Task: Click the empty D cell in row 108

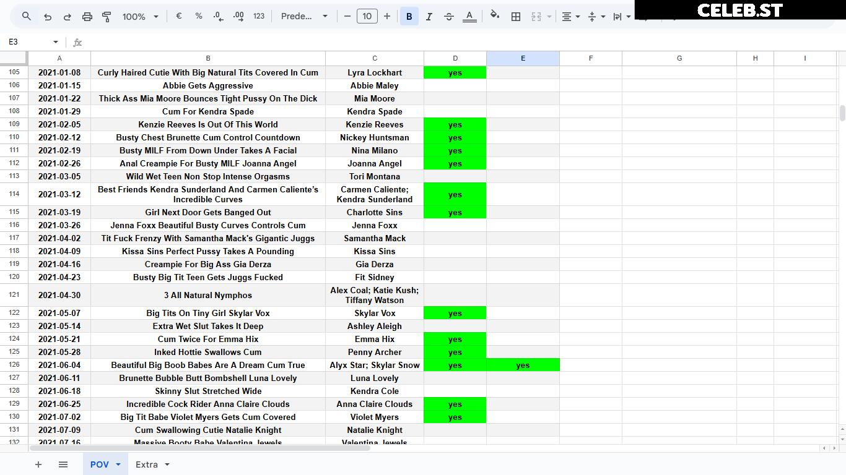Action: (455, 111)
